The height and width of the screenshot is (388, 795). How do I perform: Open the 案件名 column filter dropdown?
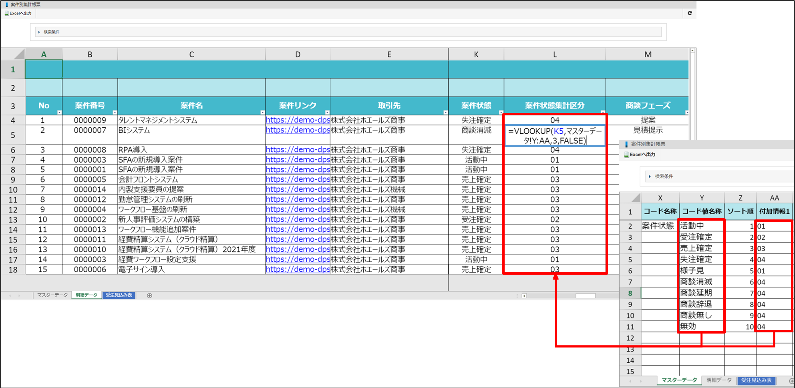pyautogui.click(x=263, y=113)
